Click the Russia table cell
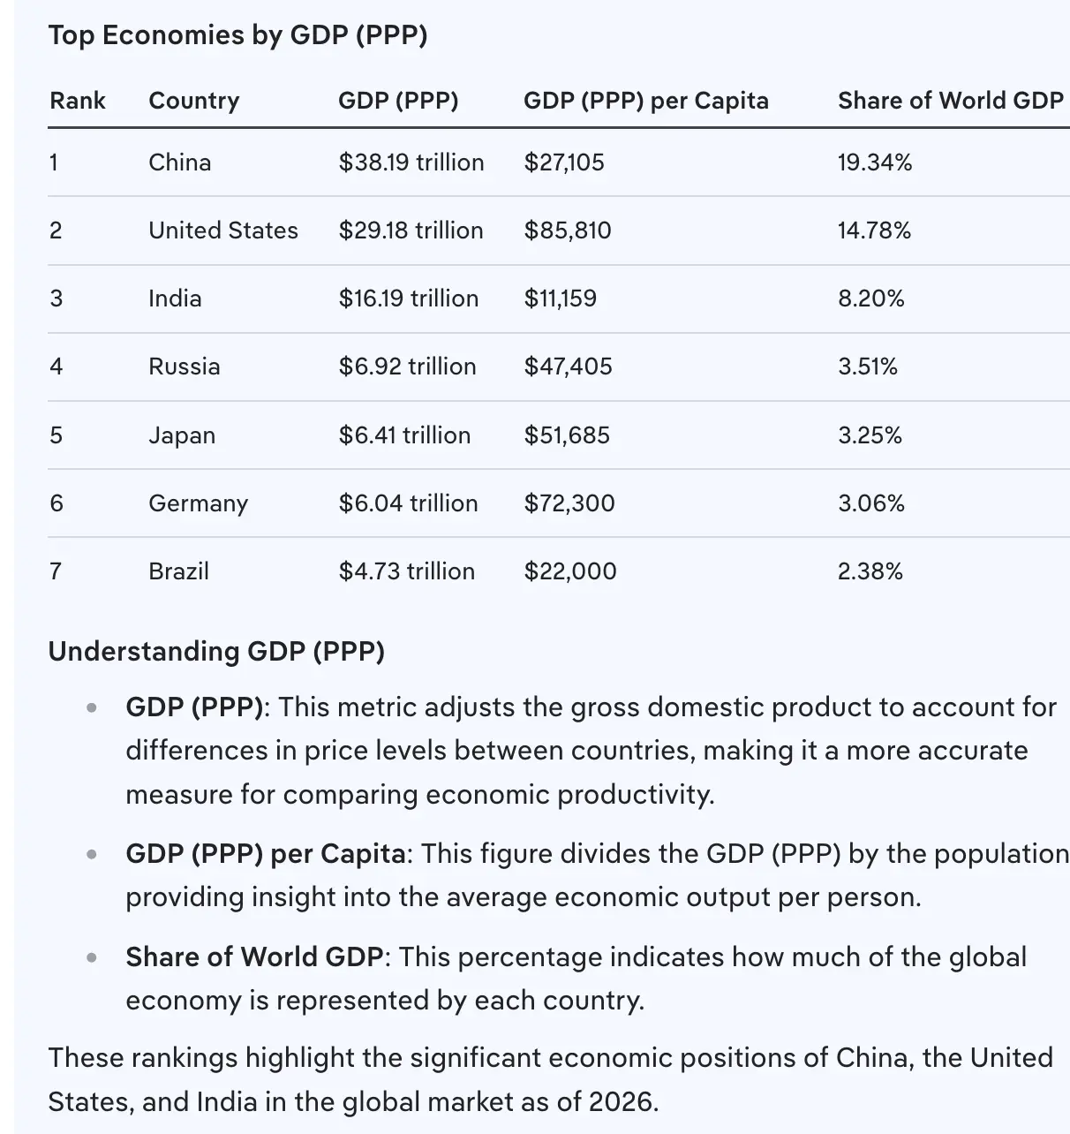The image size is (1070, 1134). click(x=185, y=367)
